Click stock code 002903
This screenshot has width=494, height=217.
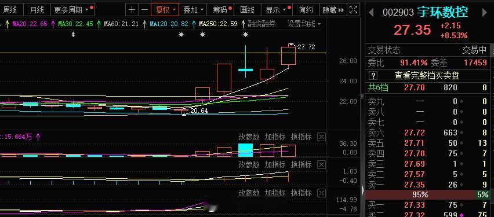(398, 13)
